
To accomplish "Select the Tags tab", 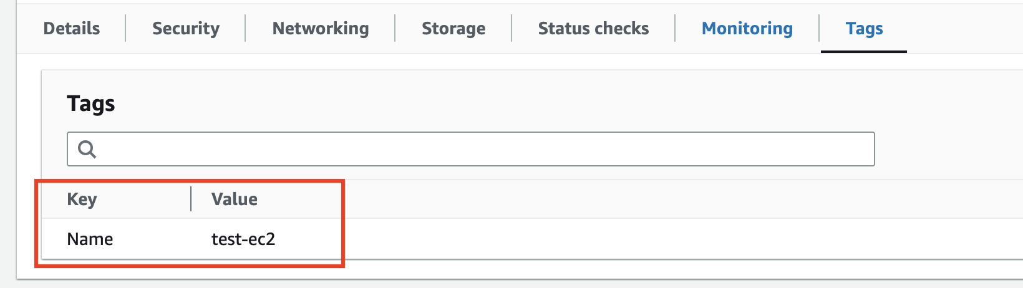I will (865, 29).
